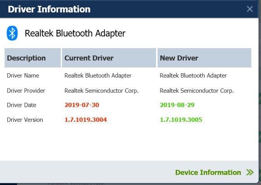Click the Description column header
This screenshot has width=261, height=185.
pos(33,58)
